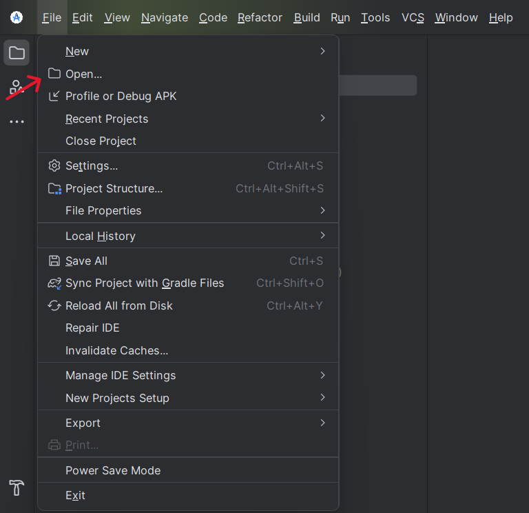Expand the New submenu
The width and height of the screenshot is (529, 513).
point(188,51)
